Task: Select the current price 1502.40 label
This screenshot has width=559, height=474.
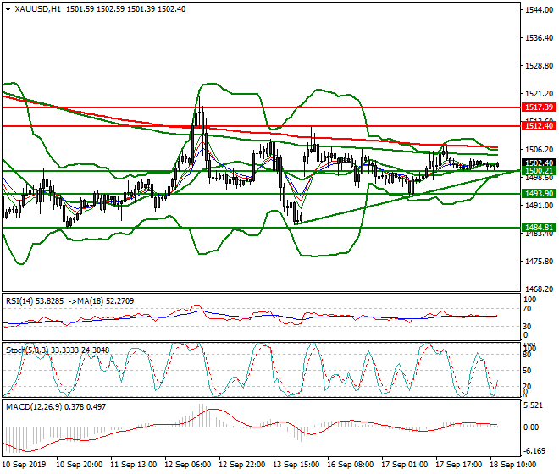Action: pos(539,163)
